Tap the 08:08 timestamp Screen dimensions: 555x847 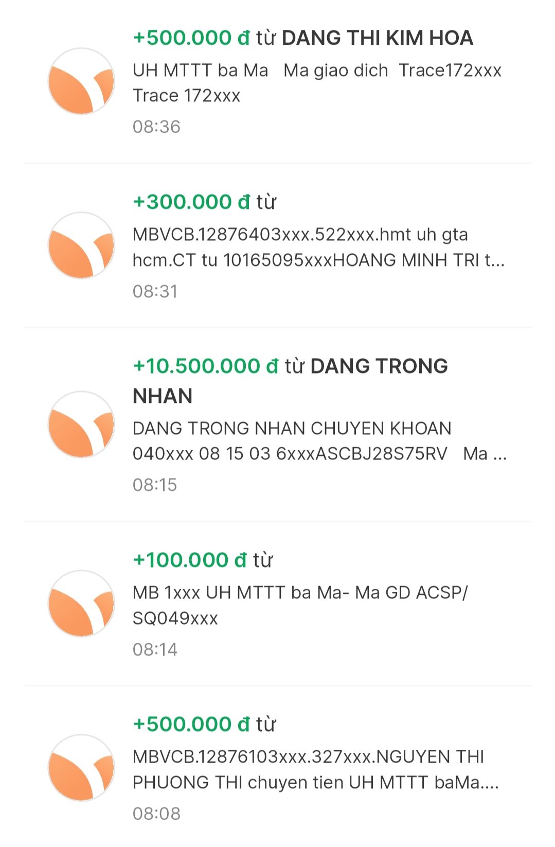coord(156,814)
